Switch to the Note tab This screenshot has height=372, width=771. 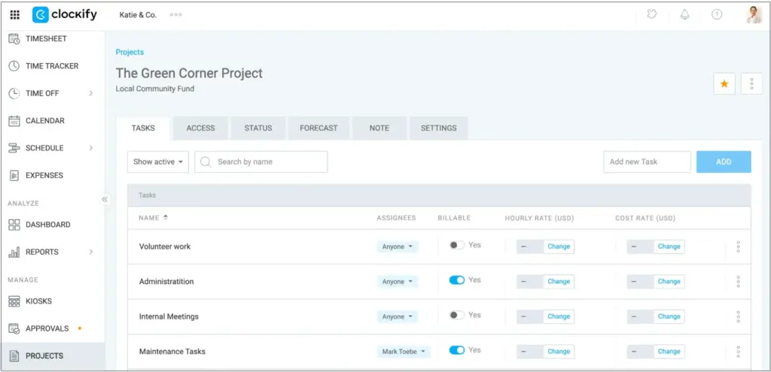click(379, 128)
